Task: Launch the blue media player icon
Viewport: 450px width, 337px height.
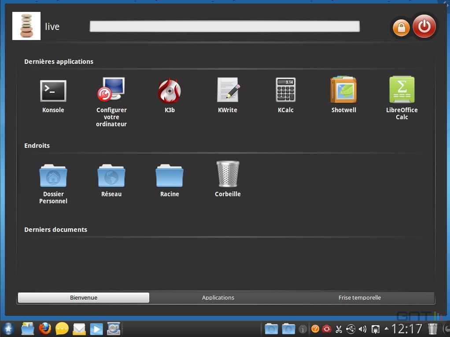Action: click(x=96, y=329)
